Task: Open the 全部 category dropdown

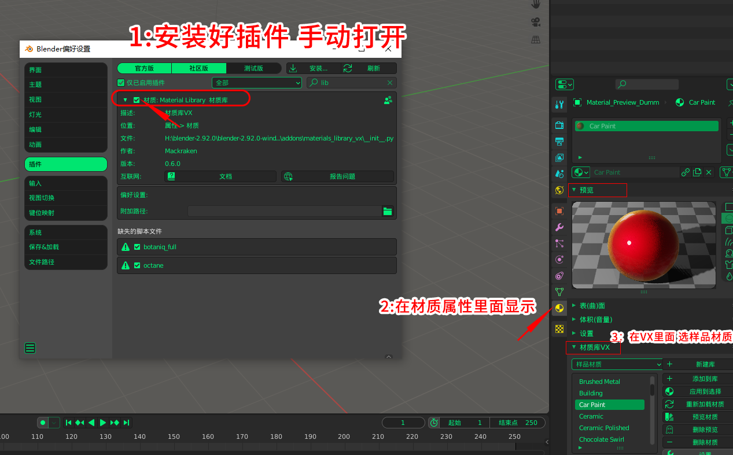Action: pos(257,83)
